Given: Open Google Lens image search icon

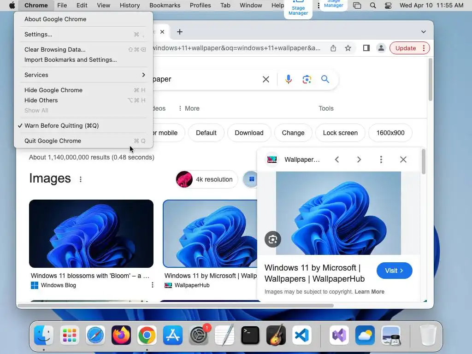Looking at the screenshot, I should [x=307, y=79].
